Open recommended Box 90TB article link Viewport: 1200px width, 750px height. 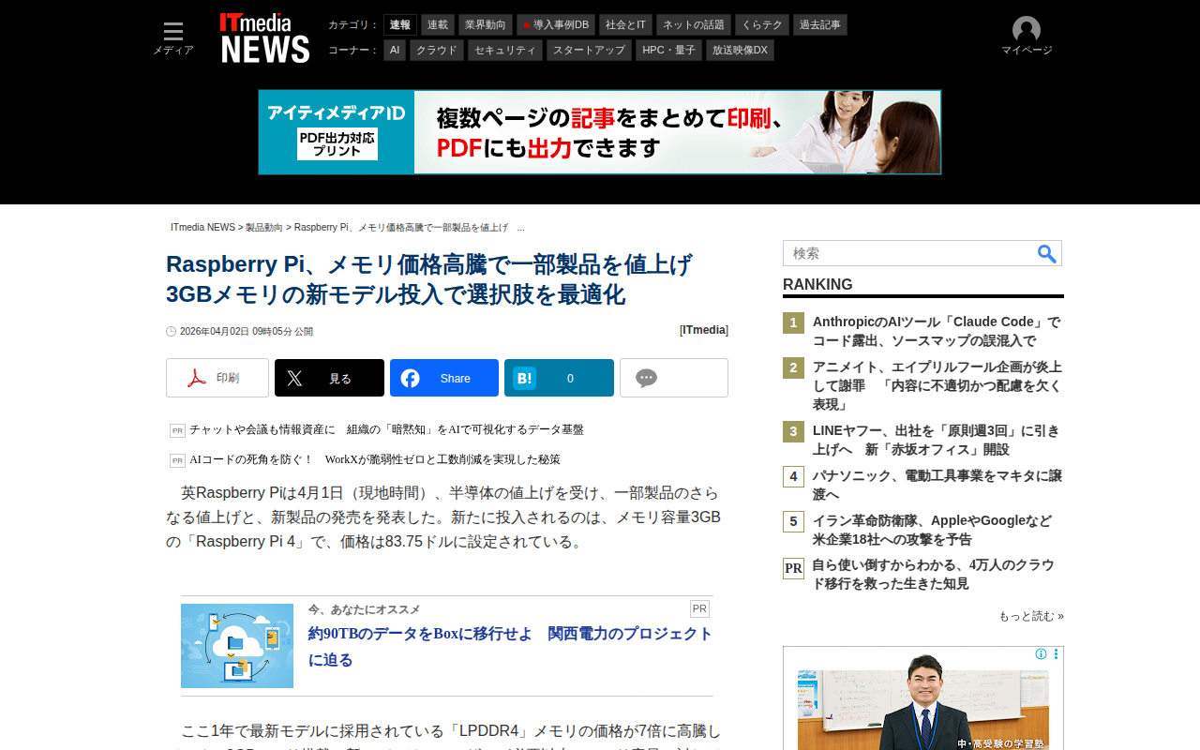[510, 647]
